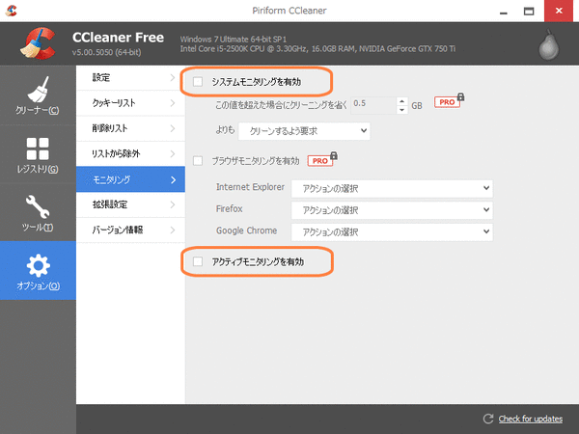Click the Check for updates link
The image size is (579, 434).
pyautogui.click(x=531, y=419)
